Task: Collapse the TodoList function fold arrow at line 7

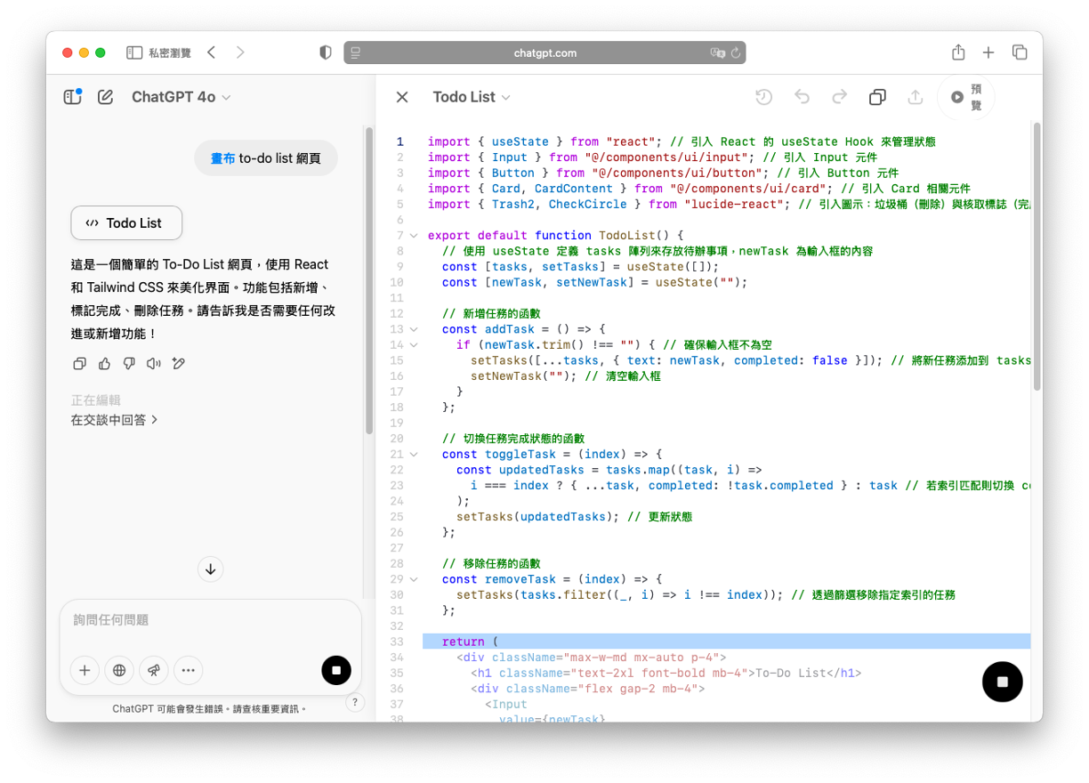Action: click(x=414, y=236)
